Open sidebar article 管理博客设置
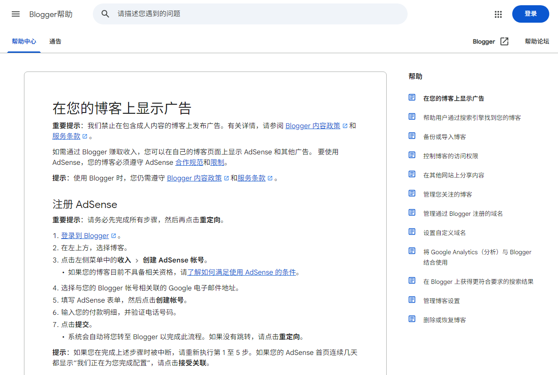This screenshot has width=558, height=375. point(442,301)
